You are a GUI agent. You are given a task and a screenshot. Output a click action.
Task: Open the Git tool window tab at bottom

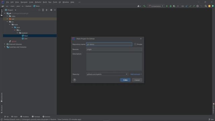click(x=6, y=117)
